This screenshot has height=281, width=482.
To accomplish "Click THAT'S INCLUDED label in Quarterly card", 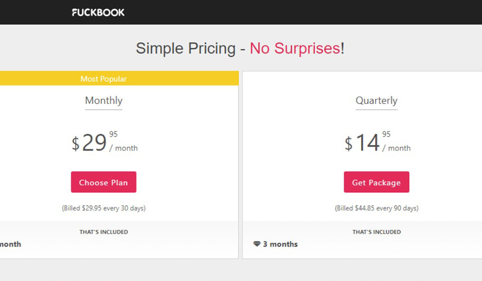I will pos(376,232).
